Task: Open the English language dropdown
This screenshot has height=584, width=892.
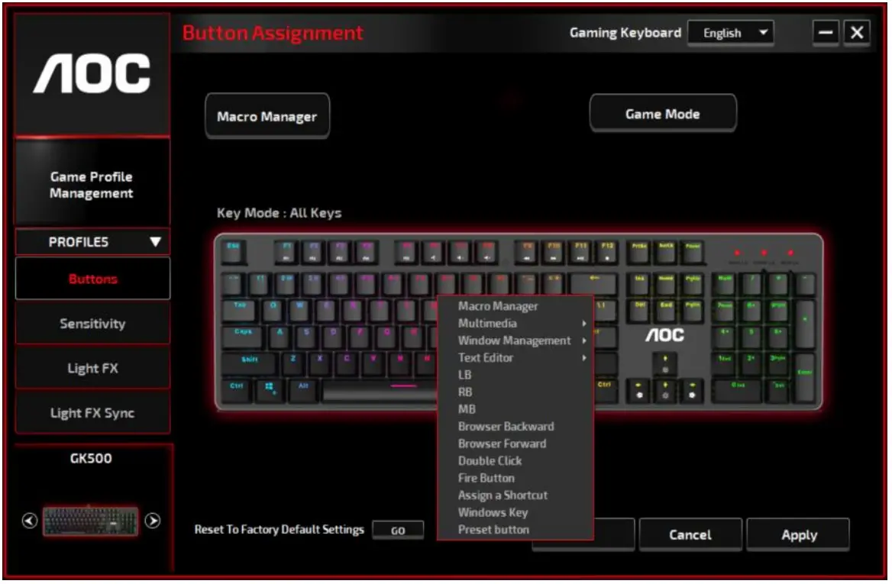Action: (730, 32)
